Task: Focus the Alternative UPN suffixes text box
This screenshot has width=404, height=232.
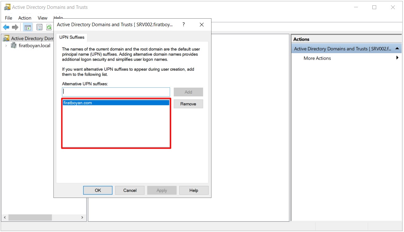Action: [116, 92]
